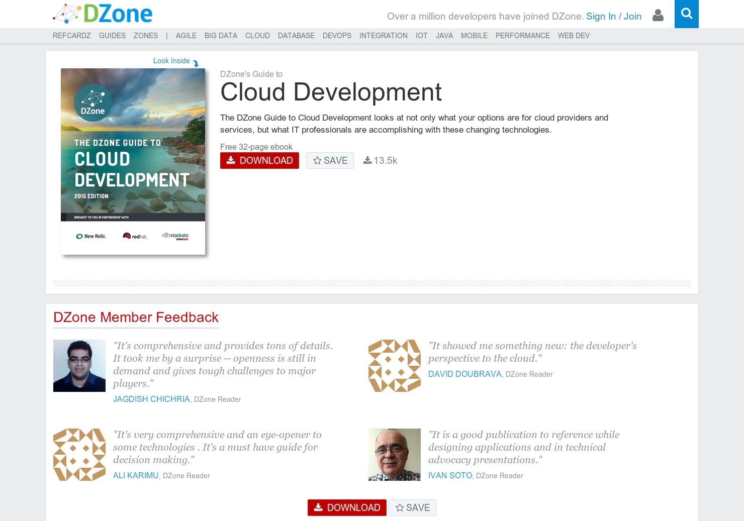This screenshot has width=744, height=521.
Task: Go to the WEB DEV zone
Action: point(574,36)
